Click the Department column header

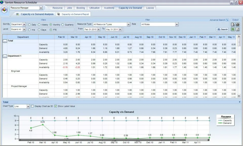coord(23,37)
